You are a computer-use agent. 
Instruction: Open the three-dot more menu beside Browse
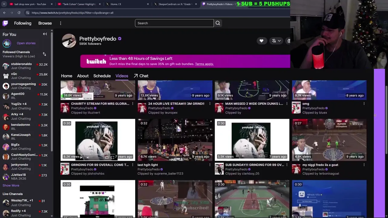coord(61,23)
